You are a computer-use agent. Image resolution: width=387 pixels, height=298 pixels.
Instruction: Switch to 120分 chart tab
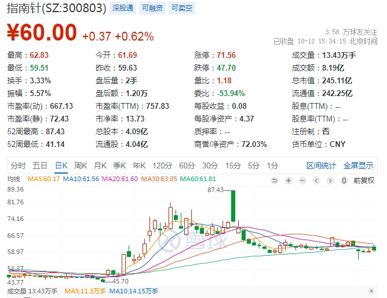pos(162,165)
